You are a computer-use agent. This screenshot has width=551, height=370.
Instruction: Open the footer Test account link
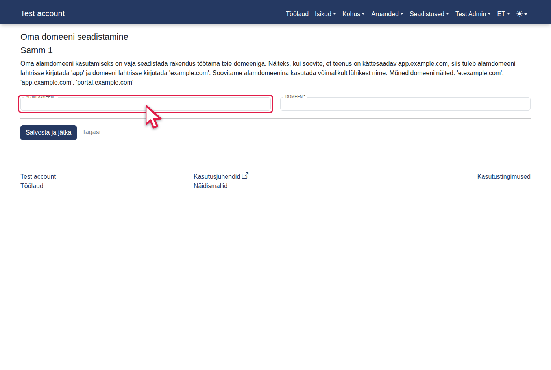(x=38, y=176)
